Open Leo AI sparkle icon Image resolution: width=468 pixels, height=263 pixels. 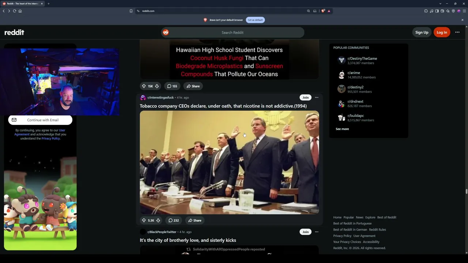point(448,11)
